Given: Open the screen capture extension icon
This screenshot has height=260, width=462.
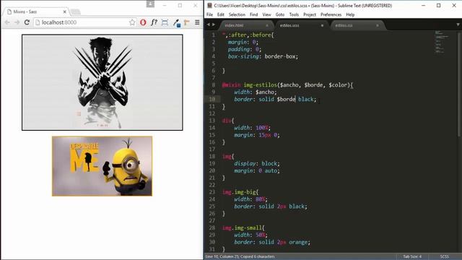Looking at the screenshot, I should tap(165, 22).
